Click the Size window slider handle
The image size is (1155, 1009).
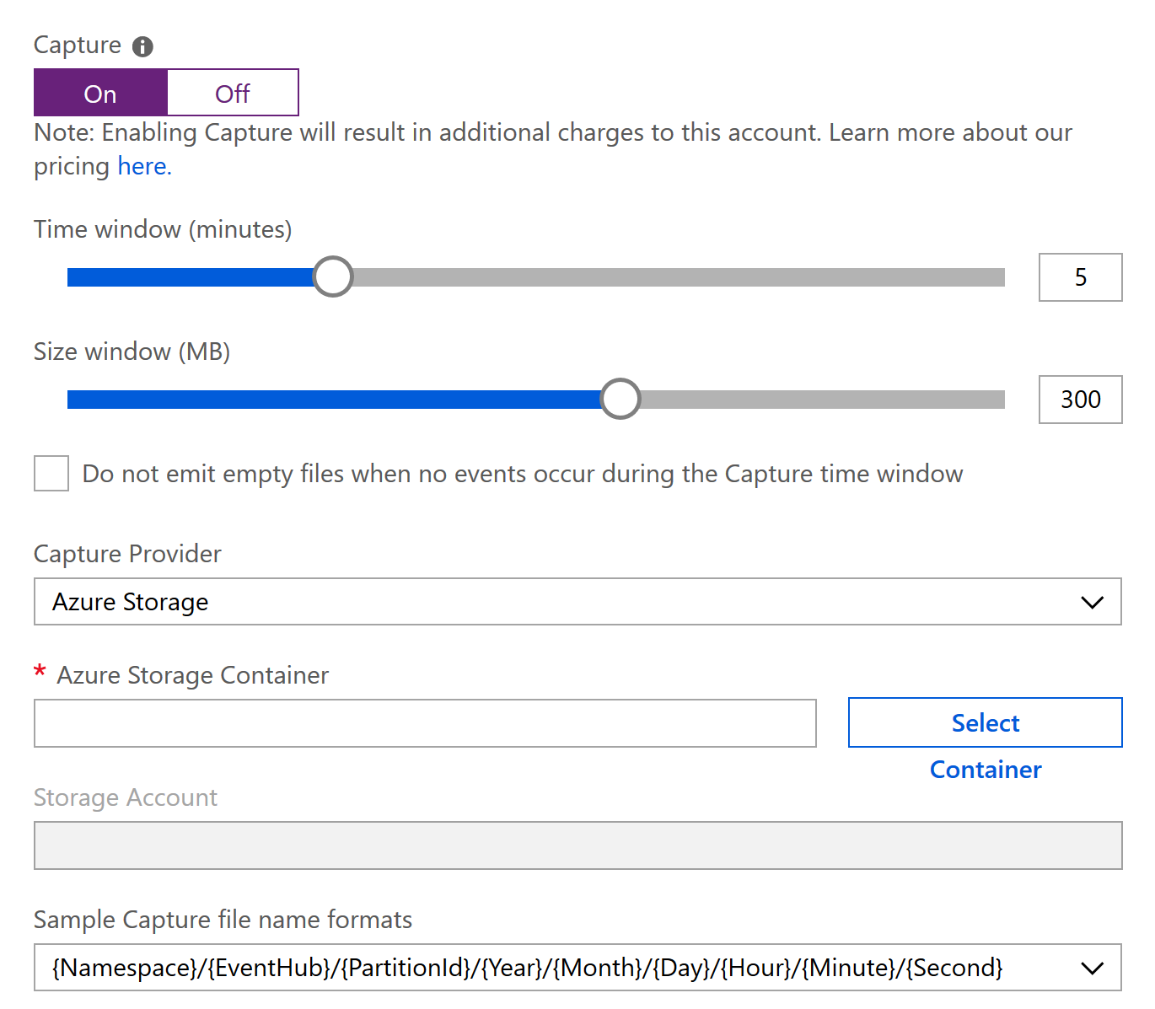620,399
